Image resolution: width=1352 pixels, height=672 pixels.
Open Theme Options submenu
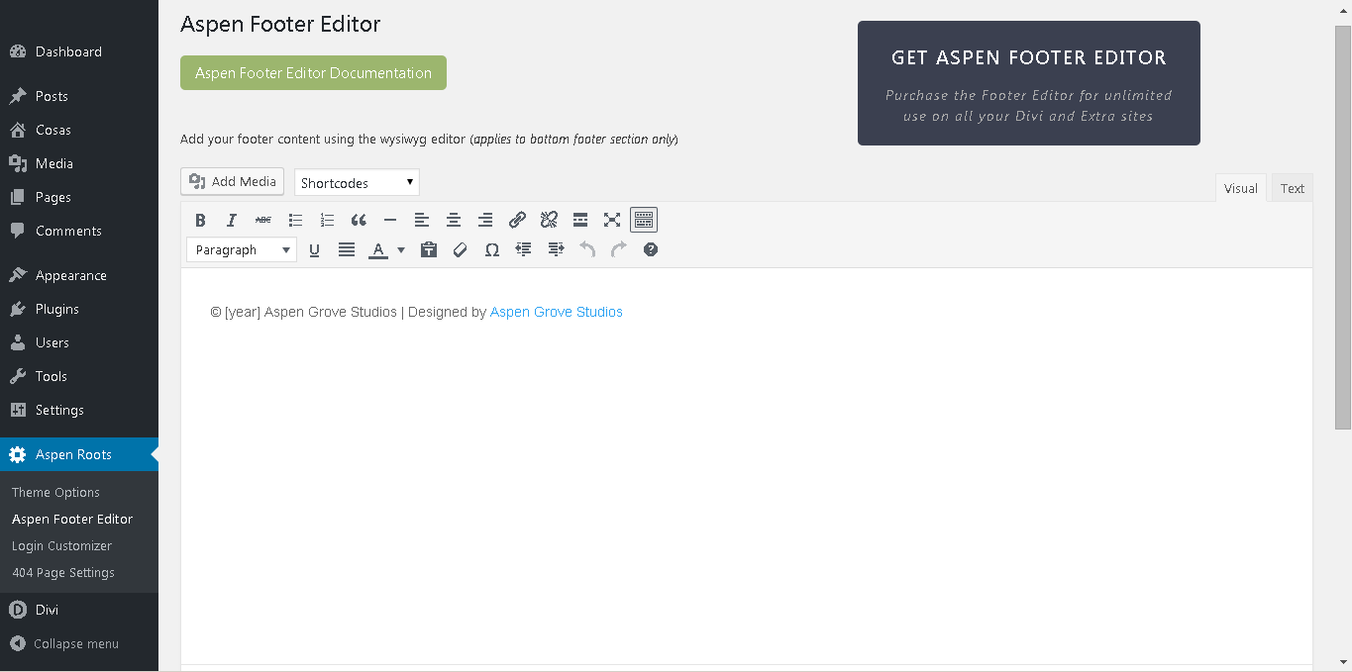(x=55, y=492)
